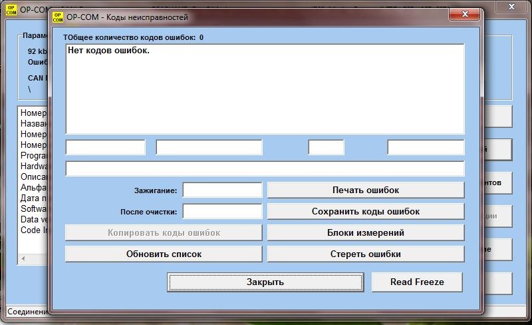Click the OP-COM icon of the main window behind

tap(11, 10)
